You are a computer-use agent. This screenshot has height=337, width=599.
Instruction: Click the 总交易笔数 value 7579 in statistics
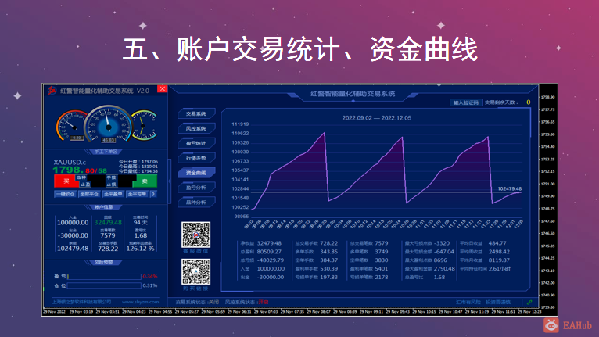click(x=382, y=243)
